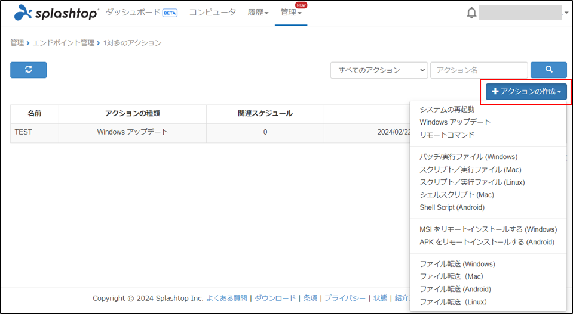The image size is (573, 314).
Task: Open 条項 footer link
Action: tap(310, 298)
